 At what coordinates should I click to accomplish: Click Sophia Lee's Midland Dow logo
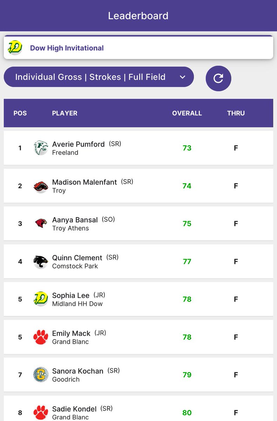coord(41,299)
